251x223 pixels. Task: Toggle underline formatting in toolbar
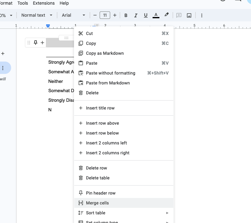145,15
